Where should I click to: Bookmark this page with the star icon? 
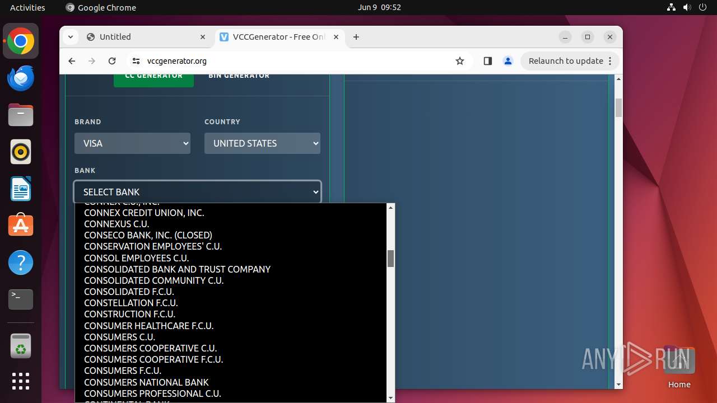pos(460,61)
